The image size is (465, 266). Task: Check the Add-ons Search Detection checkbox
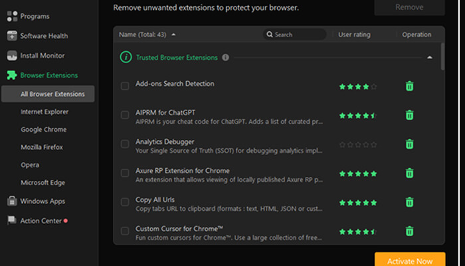[125, 86]
